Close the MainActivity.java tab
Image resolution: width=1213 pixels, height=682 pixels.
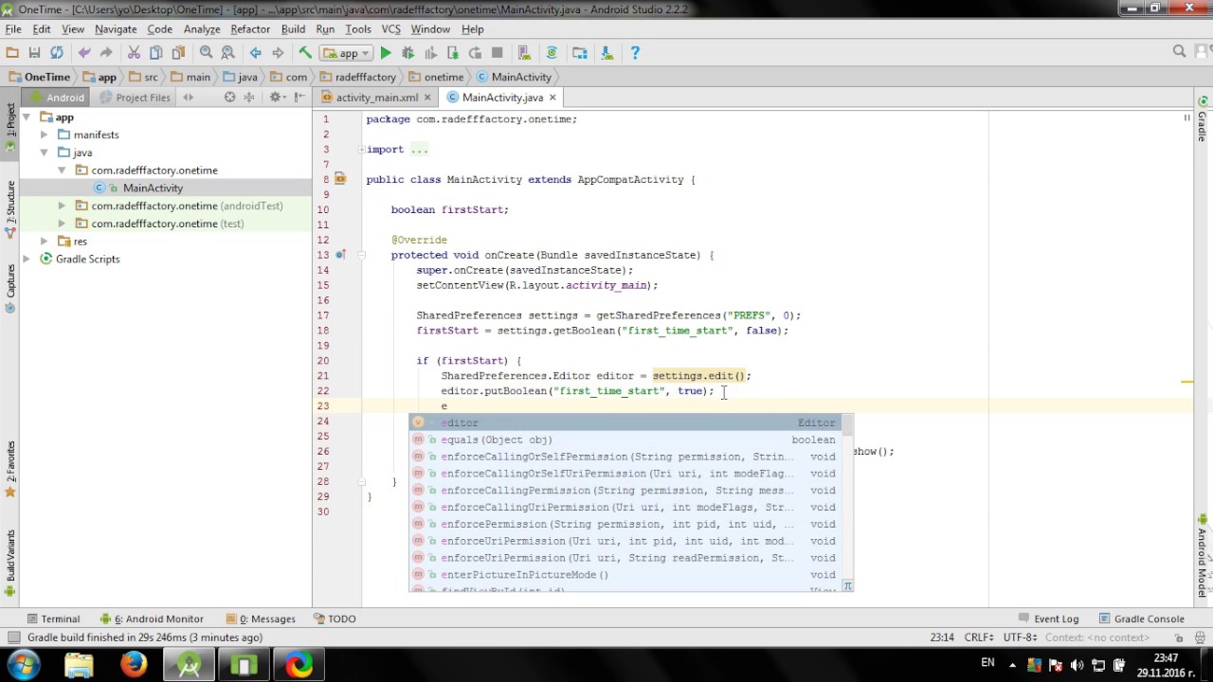[552, 98]
